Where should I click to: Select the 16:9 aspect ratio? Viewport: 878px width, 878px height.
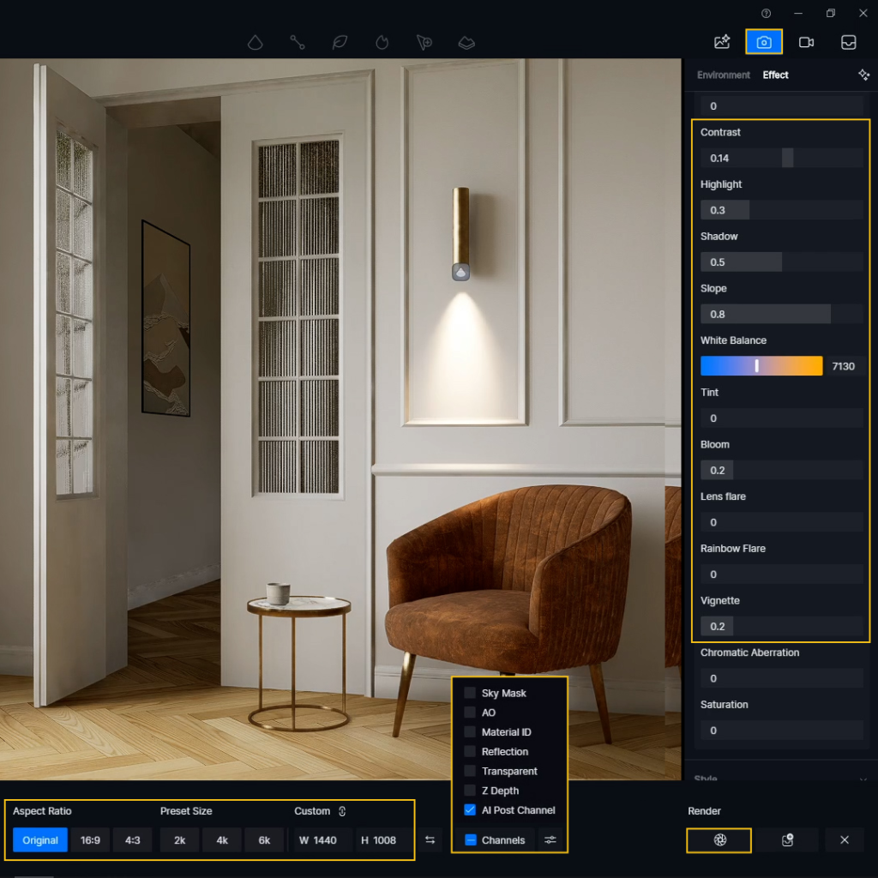(x=91, y=840)
